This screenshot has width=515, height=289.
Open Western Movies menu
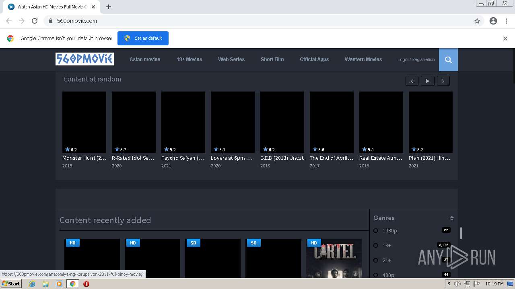[363, 59]
